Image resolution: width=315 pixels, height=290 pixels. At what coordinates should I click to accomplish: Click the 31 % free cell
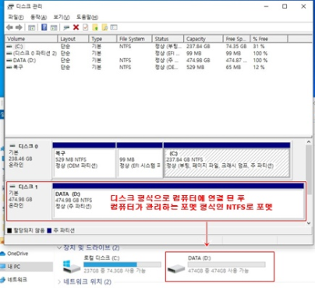coord(259,47)
